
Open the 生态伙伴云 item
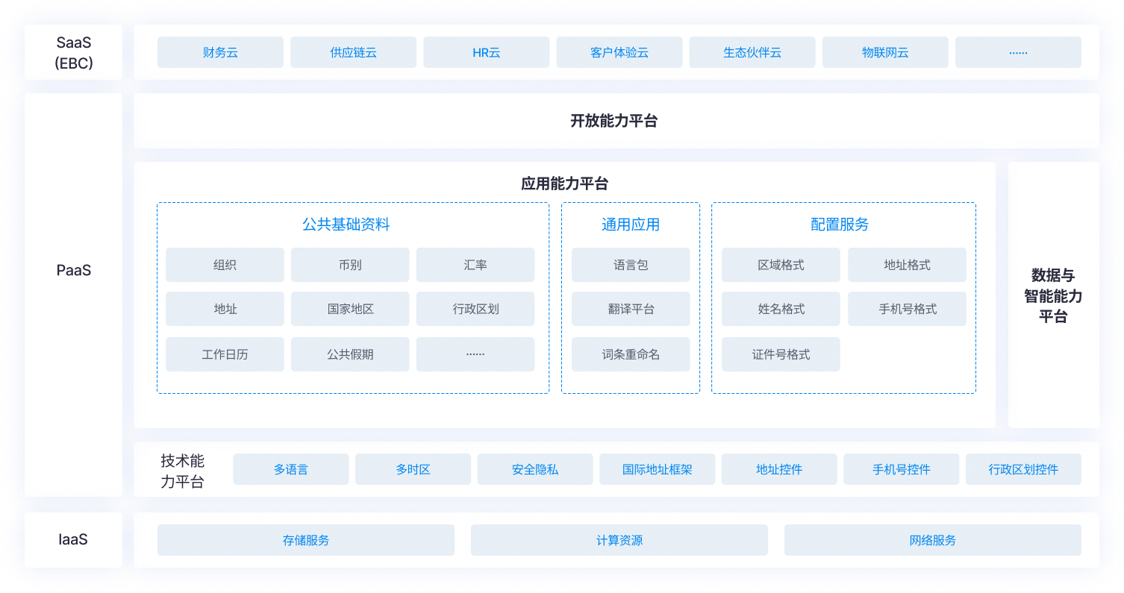click(x=752, y=51)
